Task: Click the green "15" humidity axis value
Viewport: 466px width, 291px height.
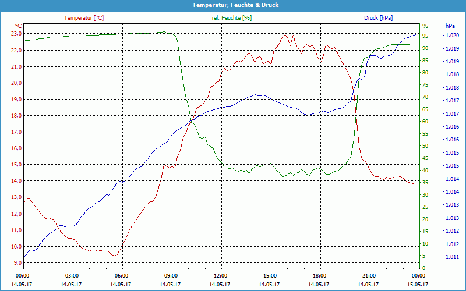Action: pos(425,231)
